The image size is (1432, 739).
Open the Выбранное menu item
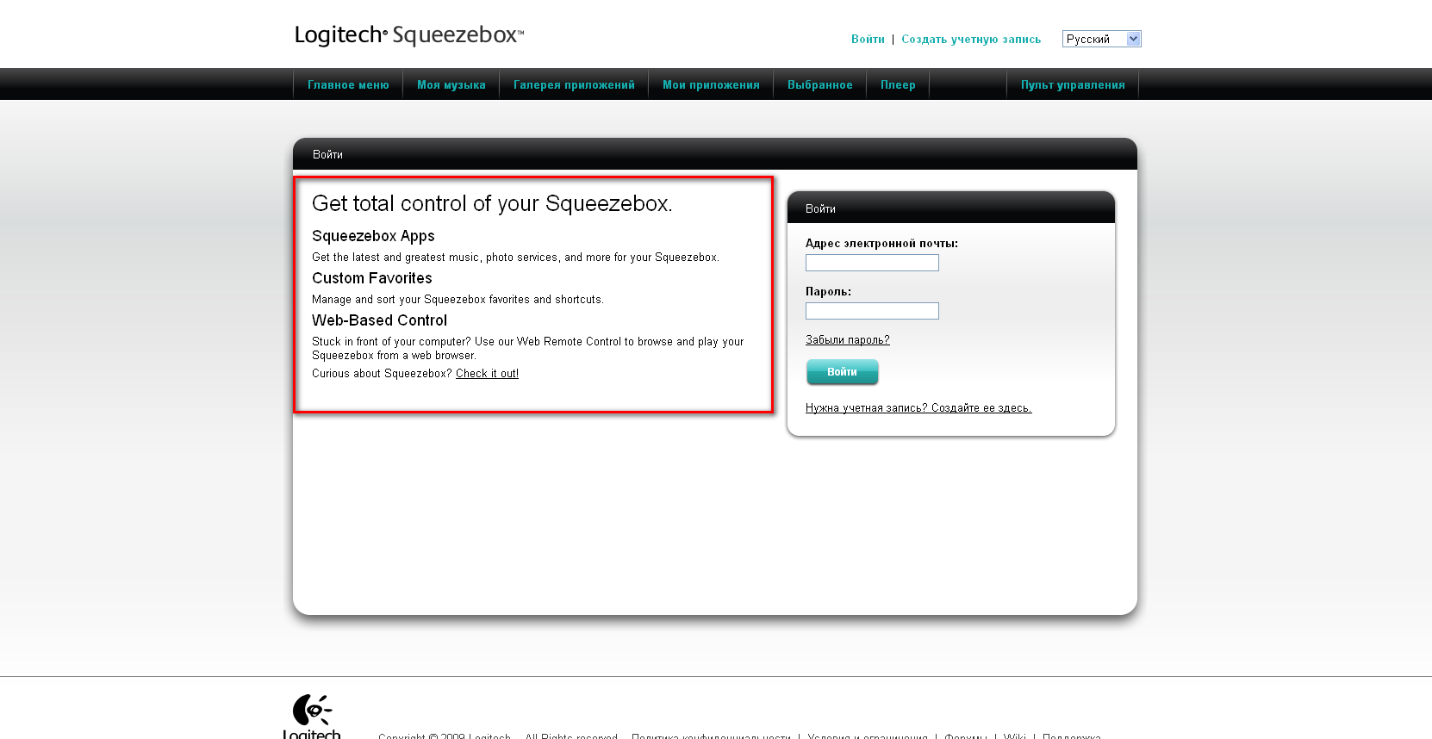[820, 85]
